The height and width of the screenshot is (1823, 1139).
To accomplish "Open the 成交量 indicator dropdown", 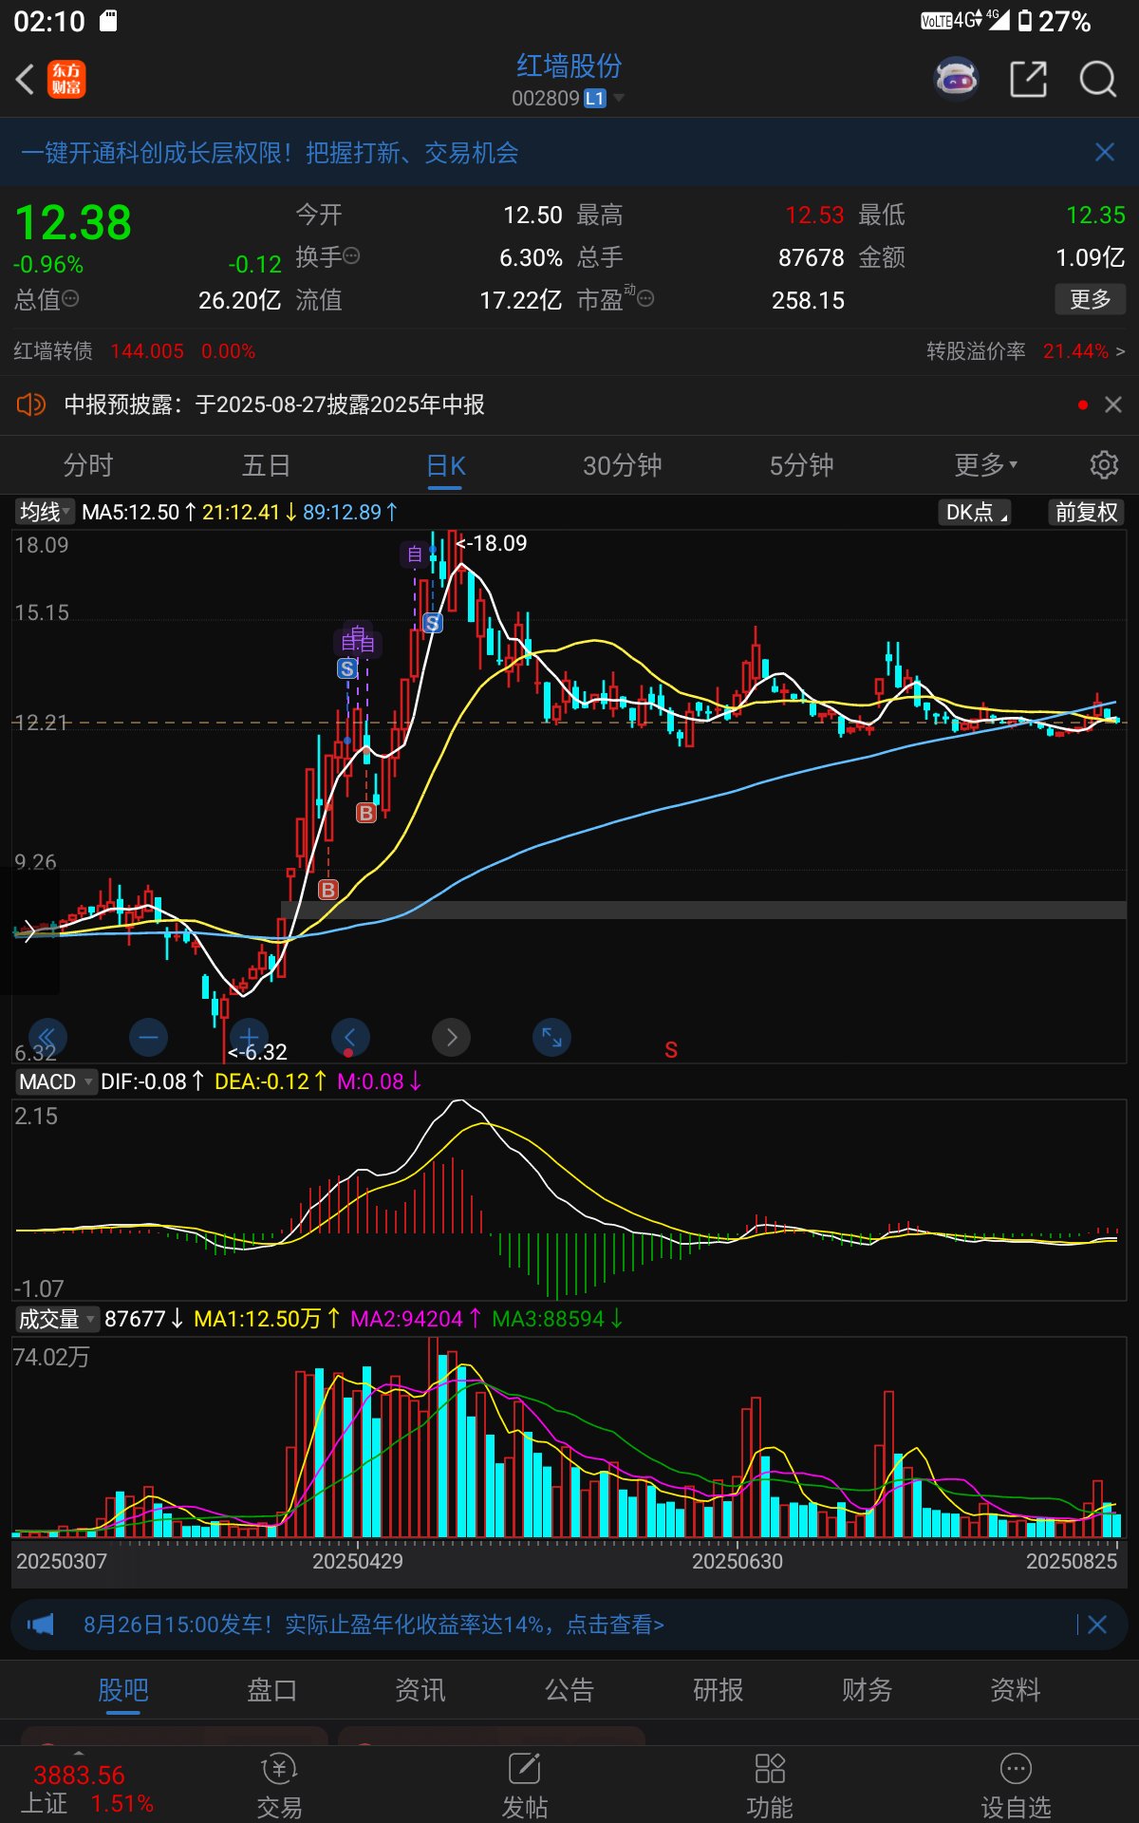I will click(57, 1319).
